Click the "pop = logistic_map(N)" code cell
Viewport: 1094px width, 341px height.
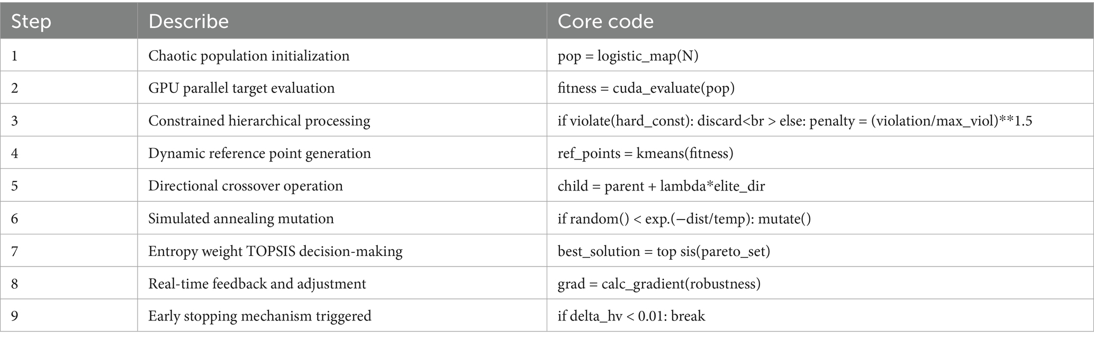click(x=628, y=56)
